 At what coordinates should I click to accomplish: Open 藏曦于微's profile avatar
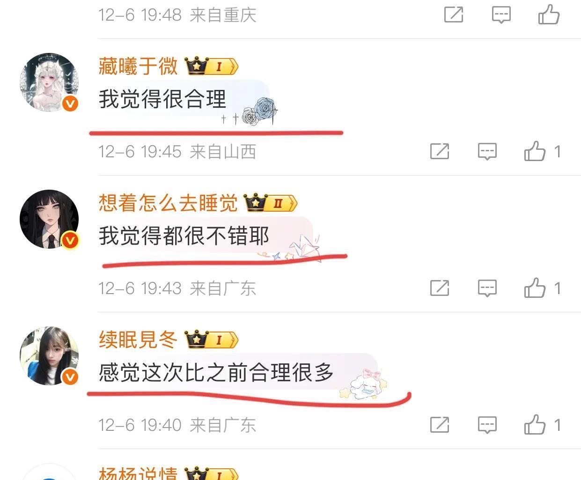tap(49, 82)
